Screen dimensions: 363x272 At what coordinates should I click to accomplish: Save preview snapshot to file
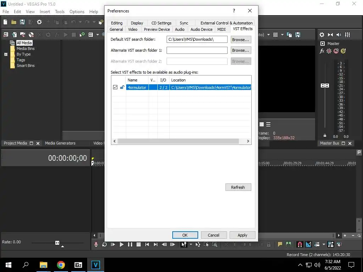(298, 35)
